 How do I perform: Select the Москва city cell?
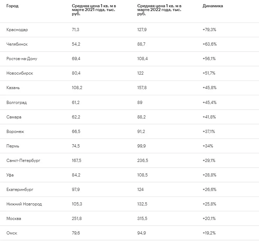14,219
